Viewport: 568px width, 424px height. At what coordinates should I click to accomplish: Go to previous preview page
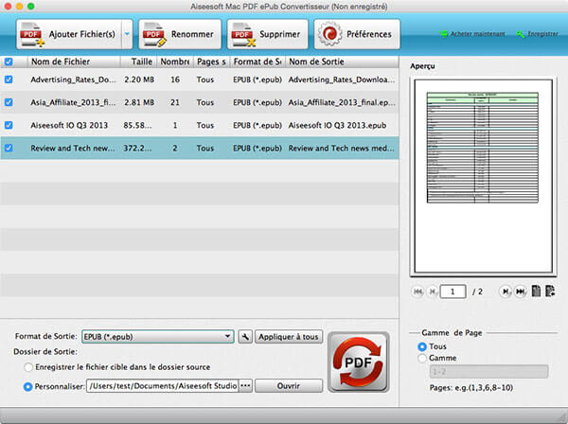pos(433,291)
